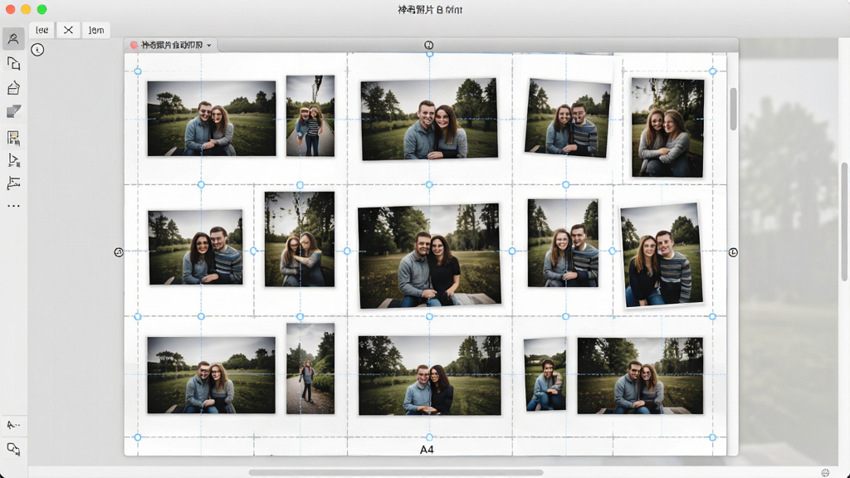
Task: Click the vertical scrollbar thumb in canvas
Action: [x=734, y=109]
